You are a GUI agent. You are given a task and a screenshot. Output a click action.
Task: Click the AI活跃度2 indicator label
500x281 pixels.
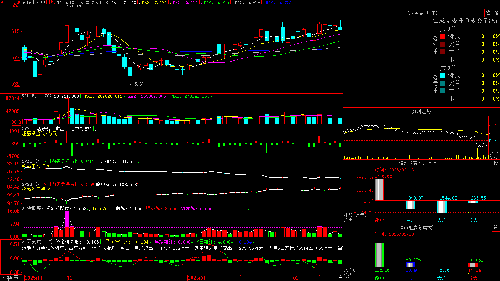pyautogui.click(x=33, y=208)
